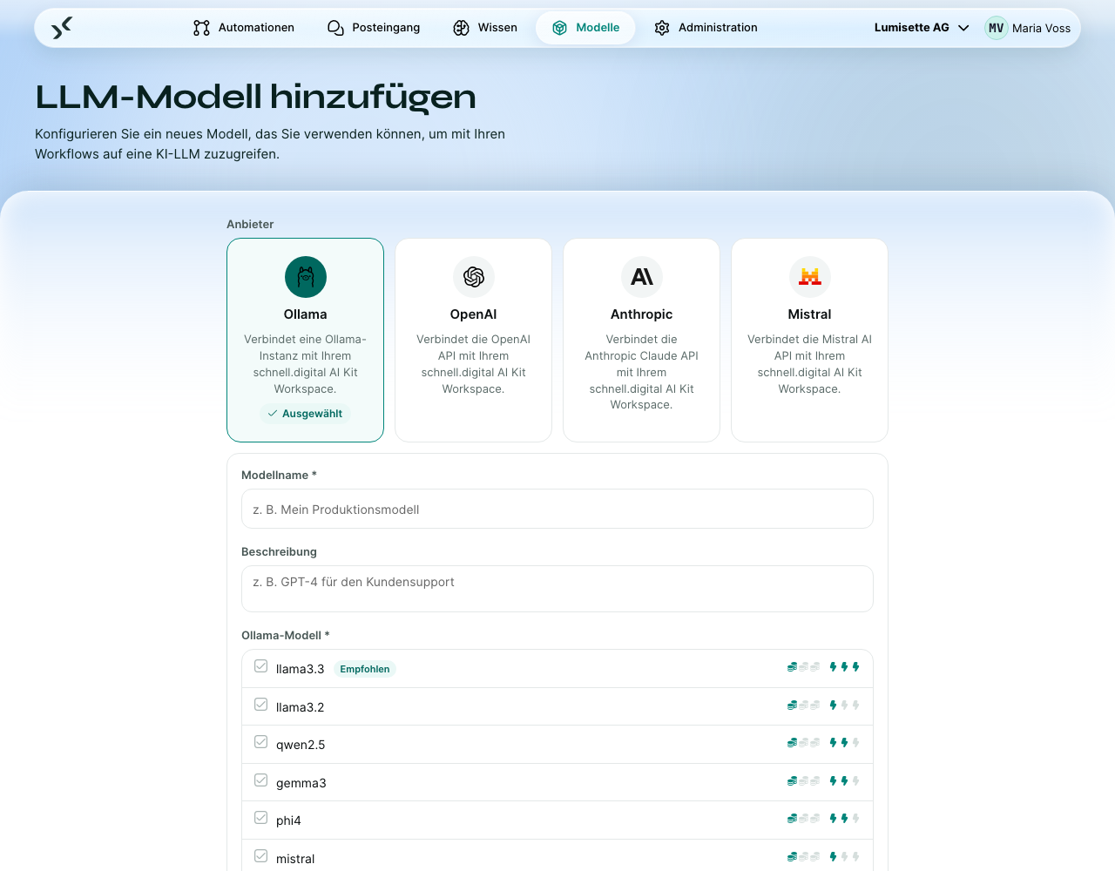Click the mistral model name
The image size is (1115, 871).
295,859
